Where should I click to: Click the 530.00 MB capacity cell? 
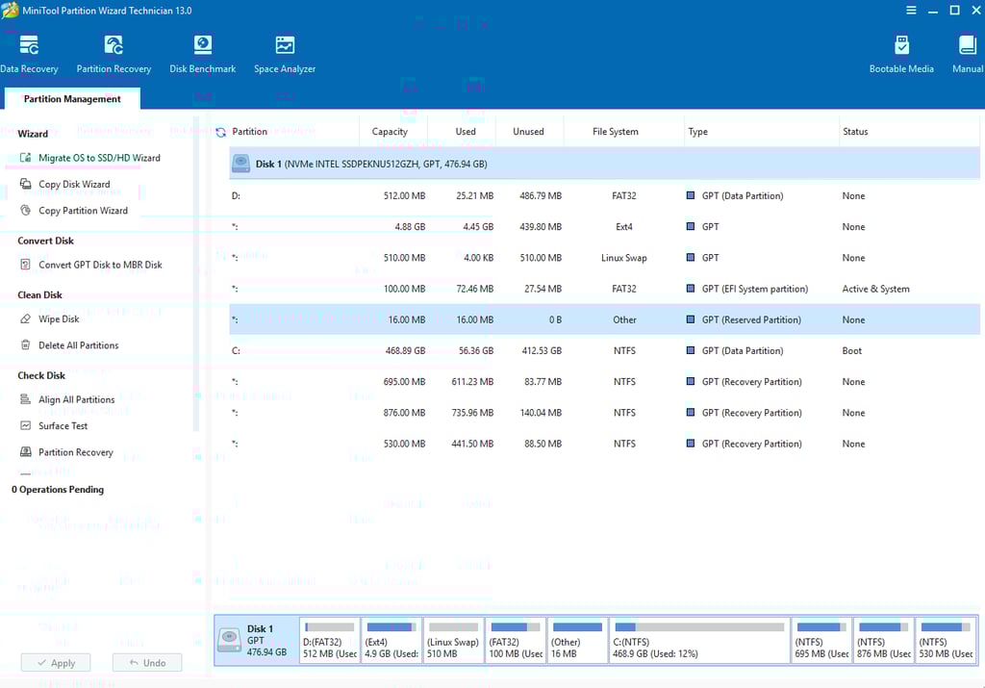[405, 443]
